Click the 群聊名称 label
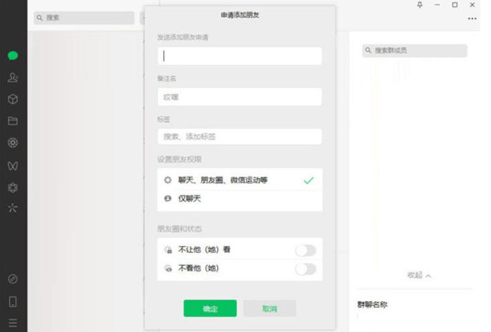Screen dimensions: 491x332 click(x=372, y=305)
